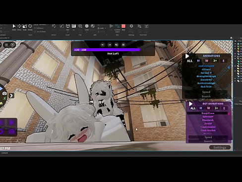
Task: Expand the first Explorer tree arrow
Action: tap(235, 41)
